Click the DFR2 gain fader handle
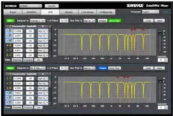173x116 pixels. click(160, 81)
